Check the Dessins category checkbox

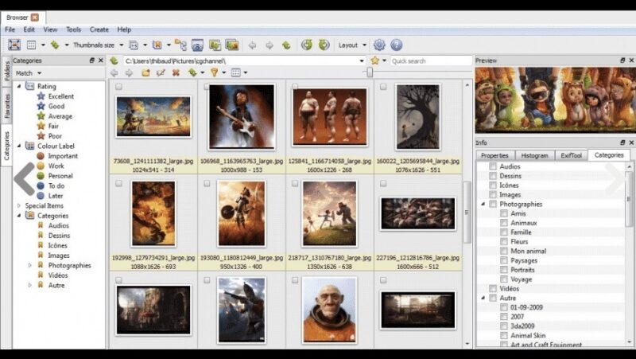click(x=493, y=176)
